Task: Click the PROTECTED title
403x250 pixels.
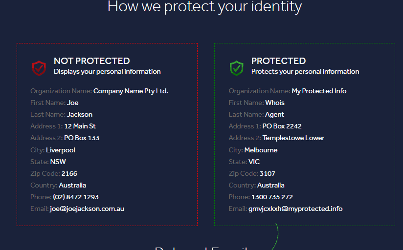Action: point(278,61)
